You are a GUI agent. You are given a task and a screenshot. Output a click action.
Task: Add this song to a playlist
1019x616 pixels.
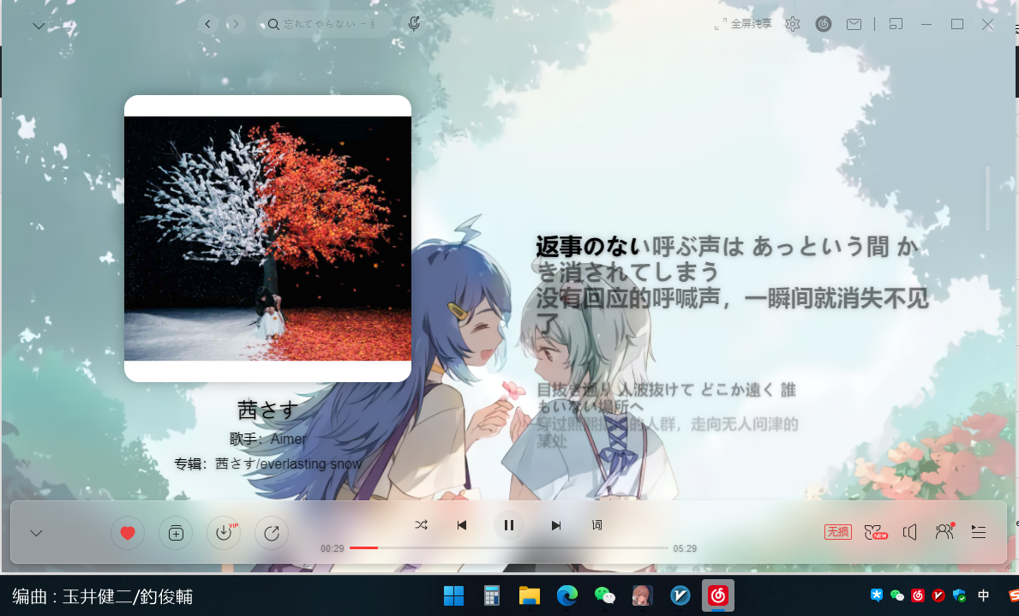click(176, 532)
